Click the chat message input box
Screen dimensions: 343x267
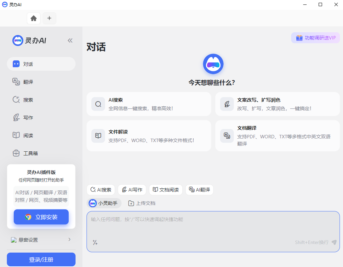point(213,227)
